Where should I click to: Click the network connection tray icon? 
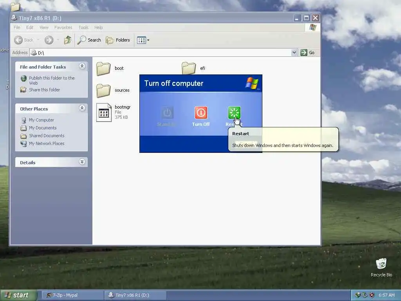[x=358, y=295]
